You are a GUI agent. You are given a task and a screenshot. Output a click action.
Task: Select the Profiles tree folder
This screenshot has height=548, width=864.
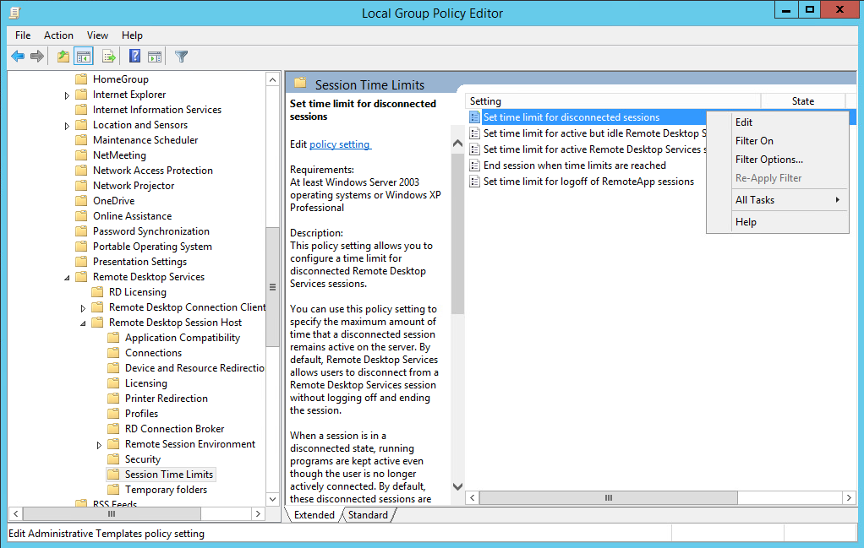pos(142,413)
